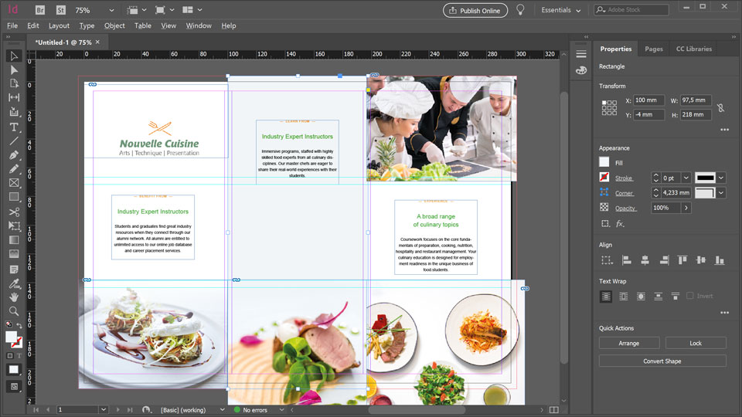The image size is (742, 417).
Task: Open the Object menu
Action: tap(114, 25)
